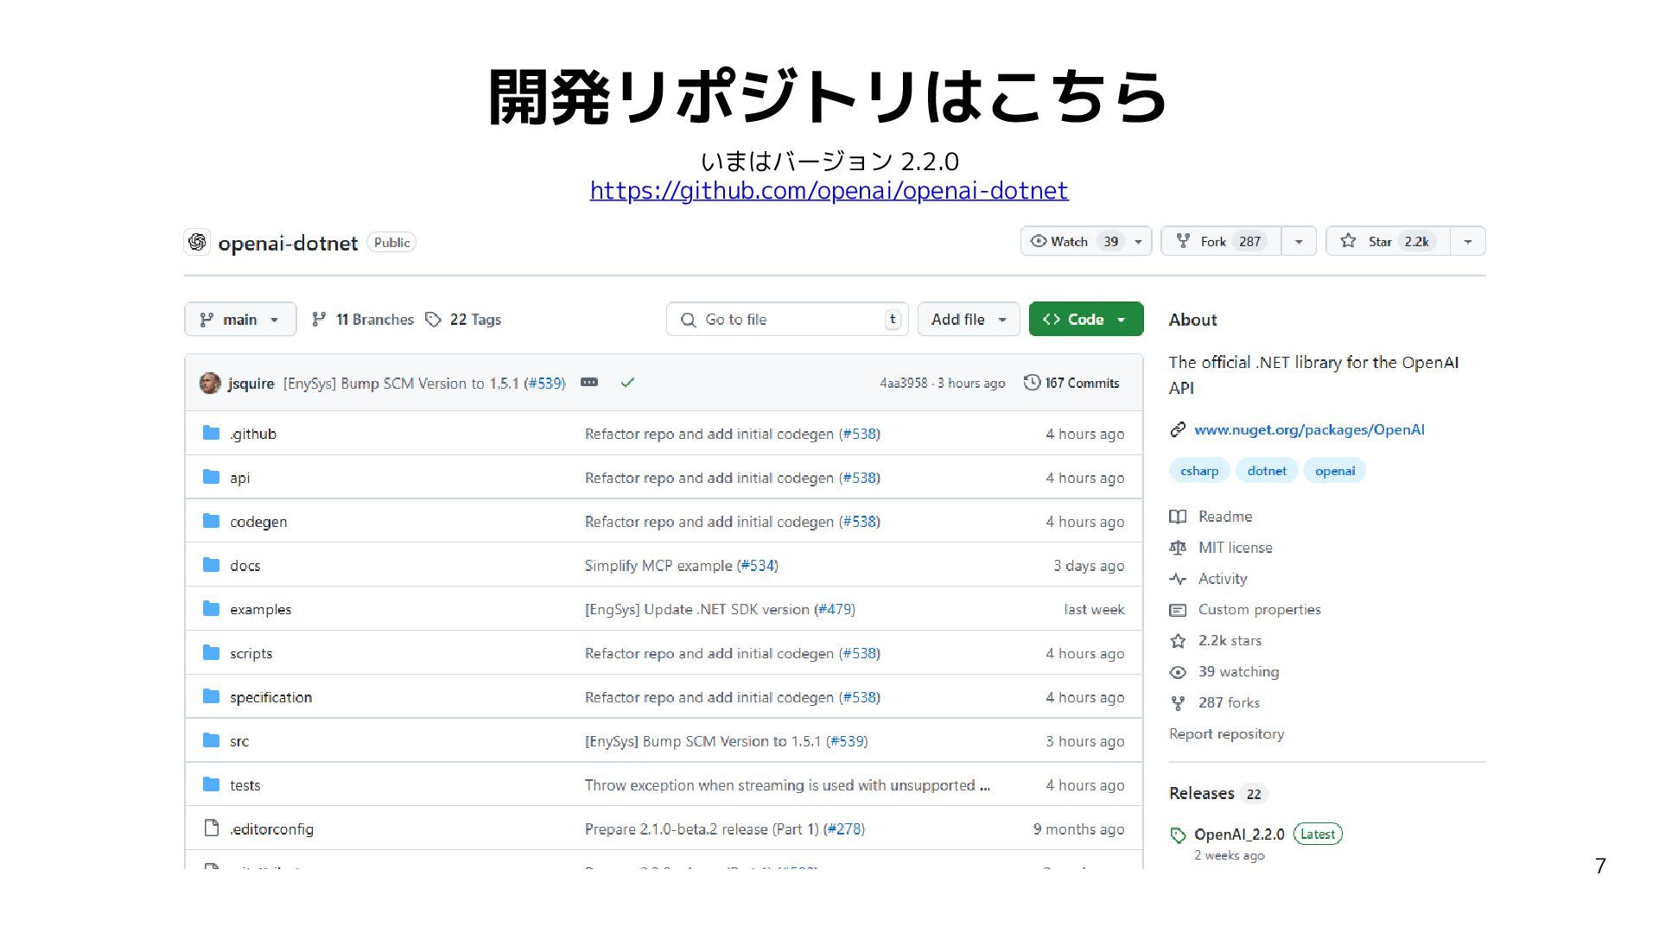This screenshot has width=1659, height=933.
Task: Open #539 in the src row
Action: tap(848, 741)
